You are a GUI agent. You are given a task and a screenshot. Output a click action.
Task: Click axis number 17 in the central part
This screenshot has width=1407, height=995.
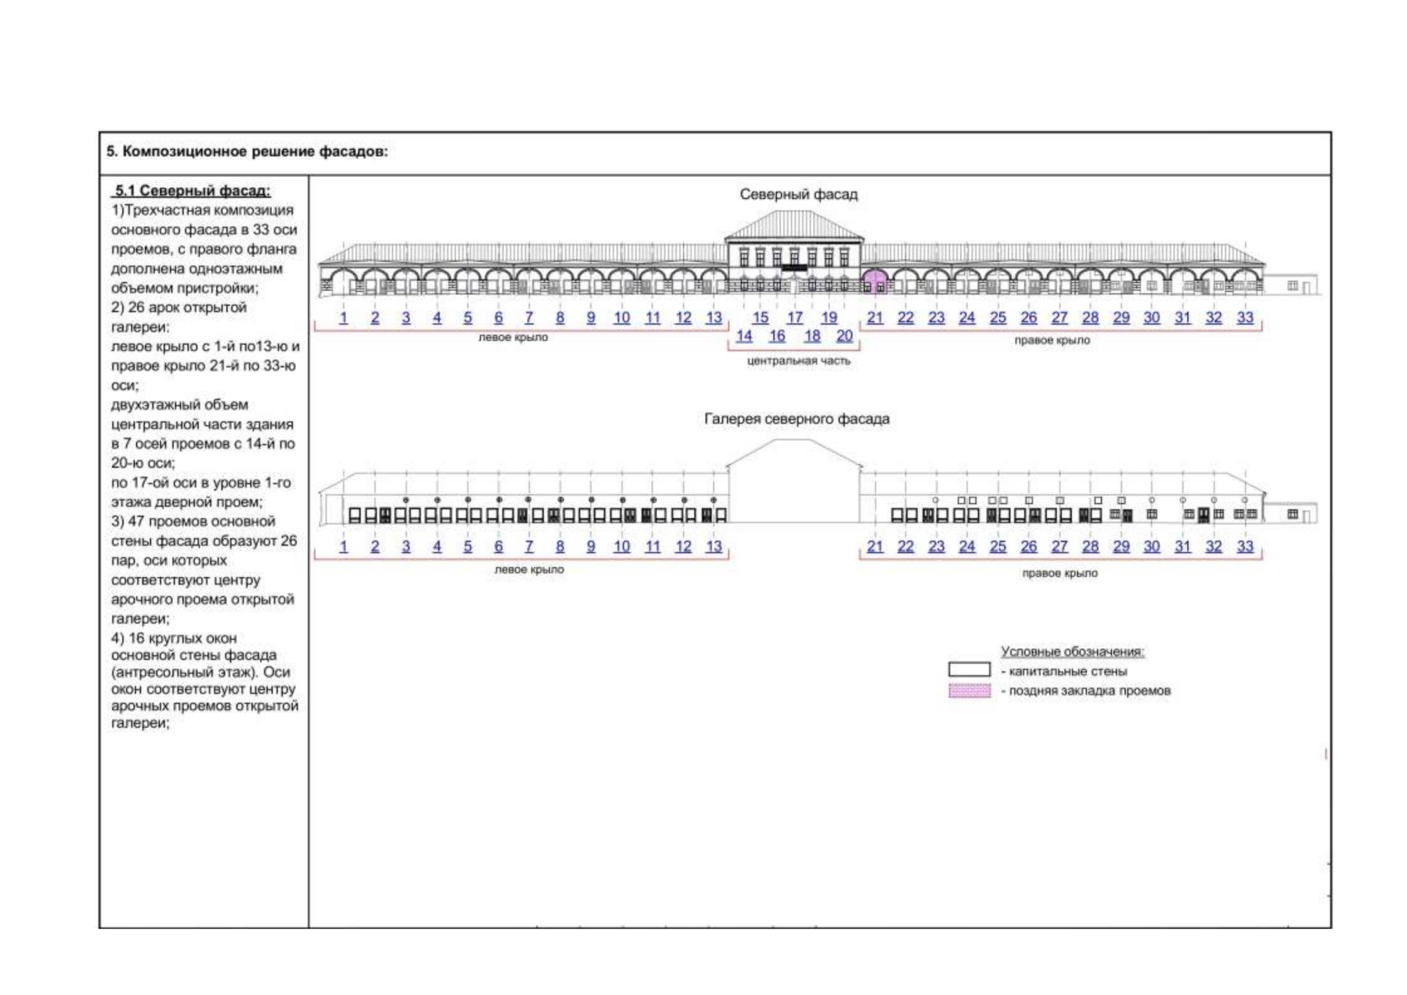pyautogui.click(x=794, y=318)
